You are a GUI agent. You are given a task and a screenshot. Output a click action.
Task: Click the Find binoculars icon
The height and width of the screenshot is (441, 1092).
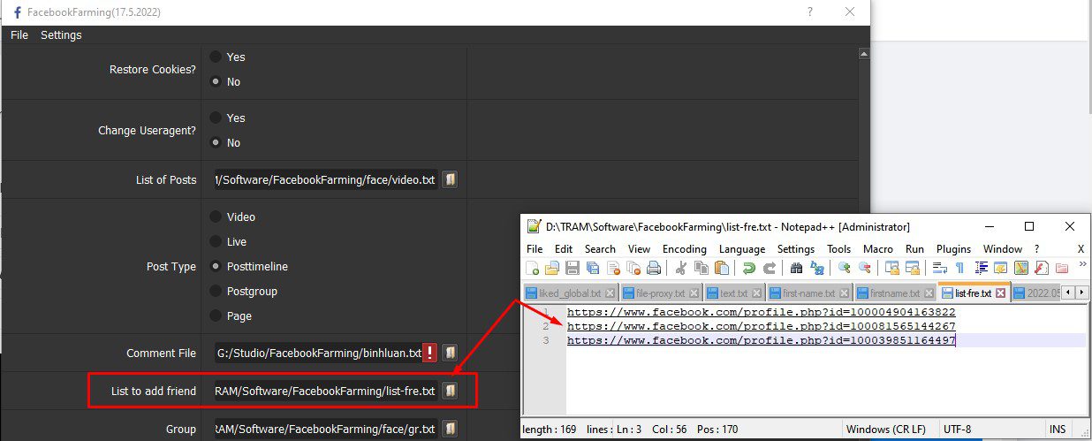coord(796,268)
